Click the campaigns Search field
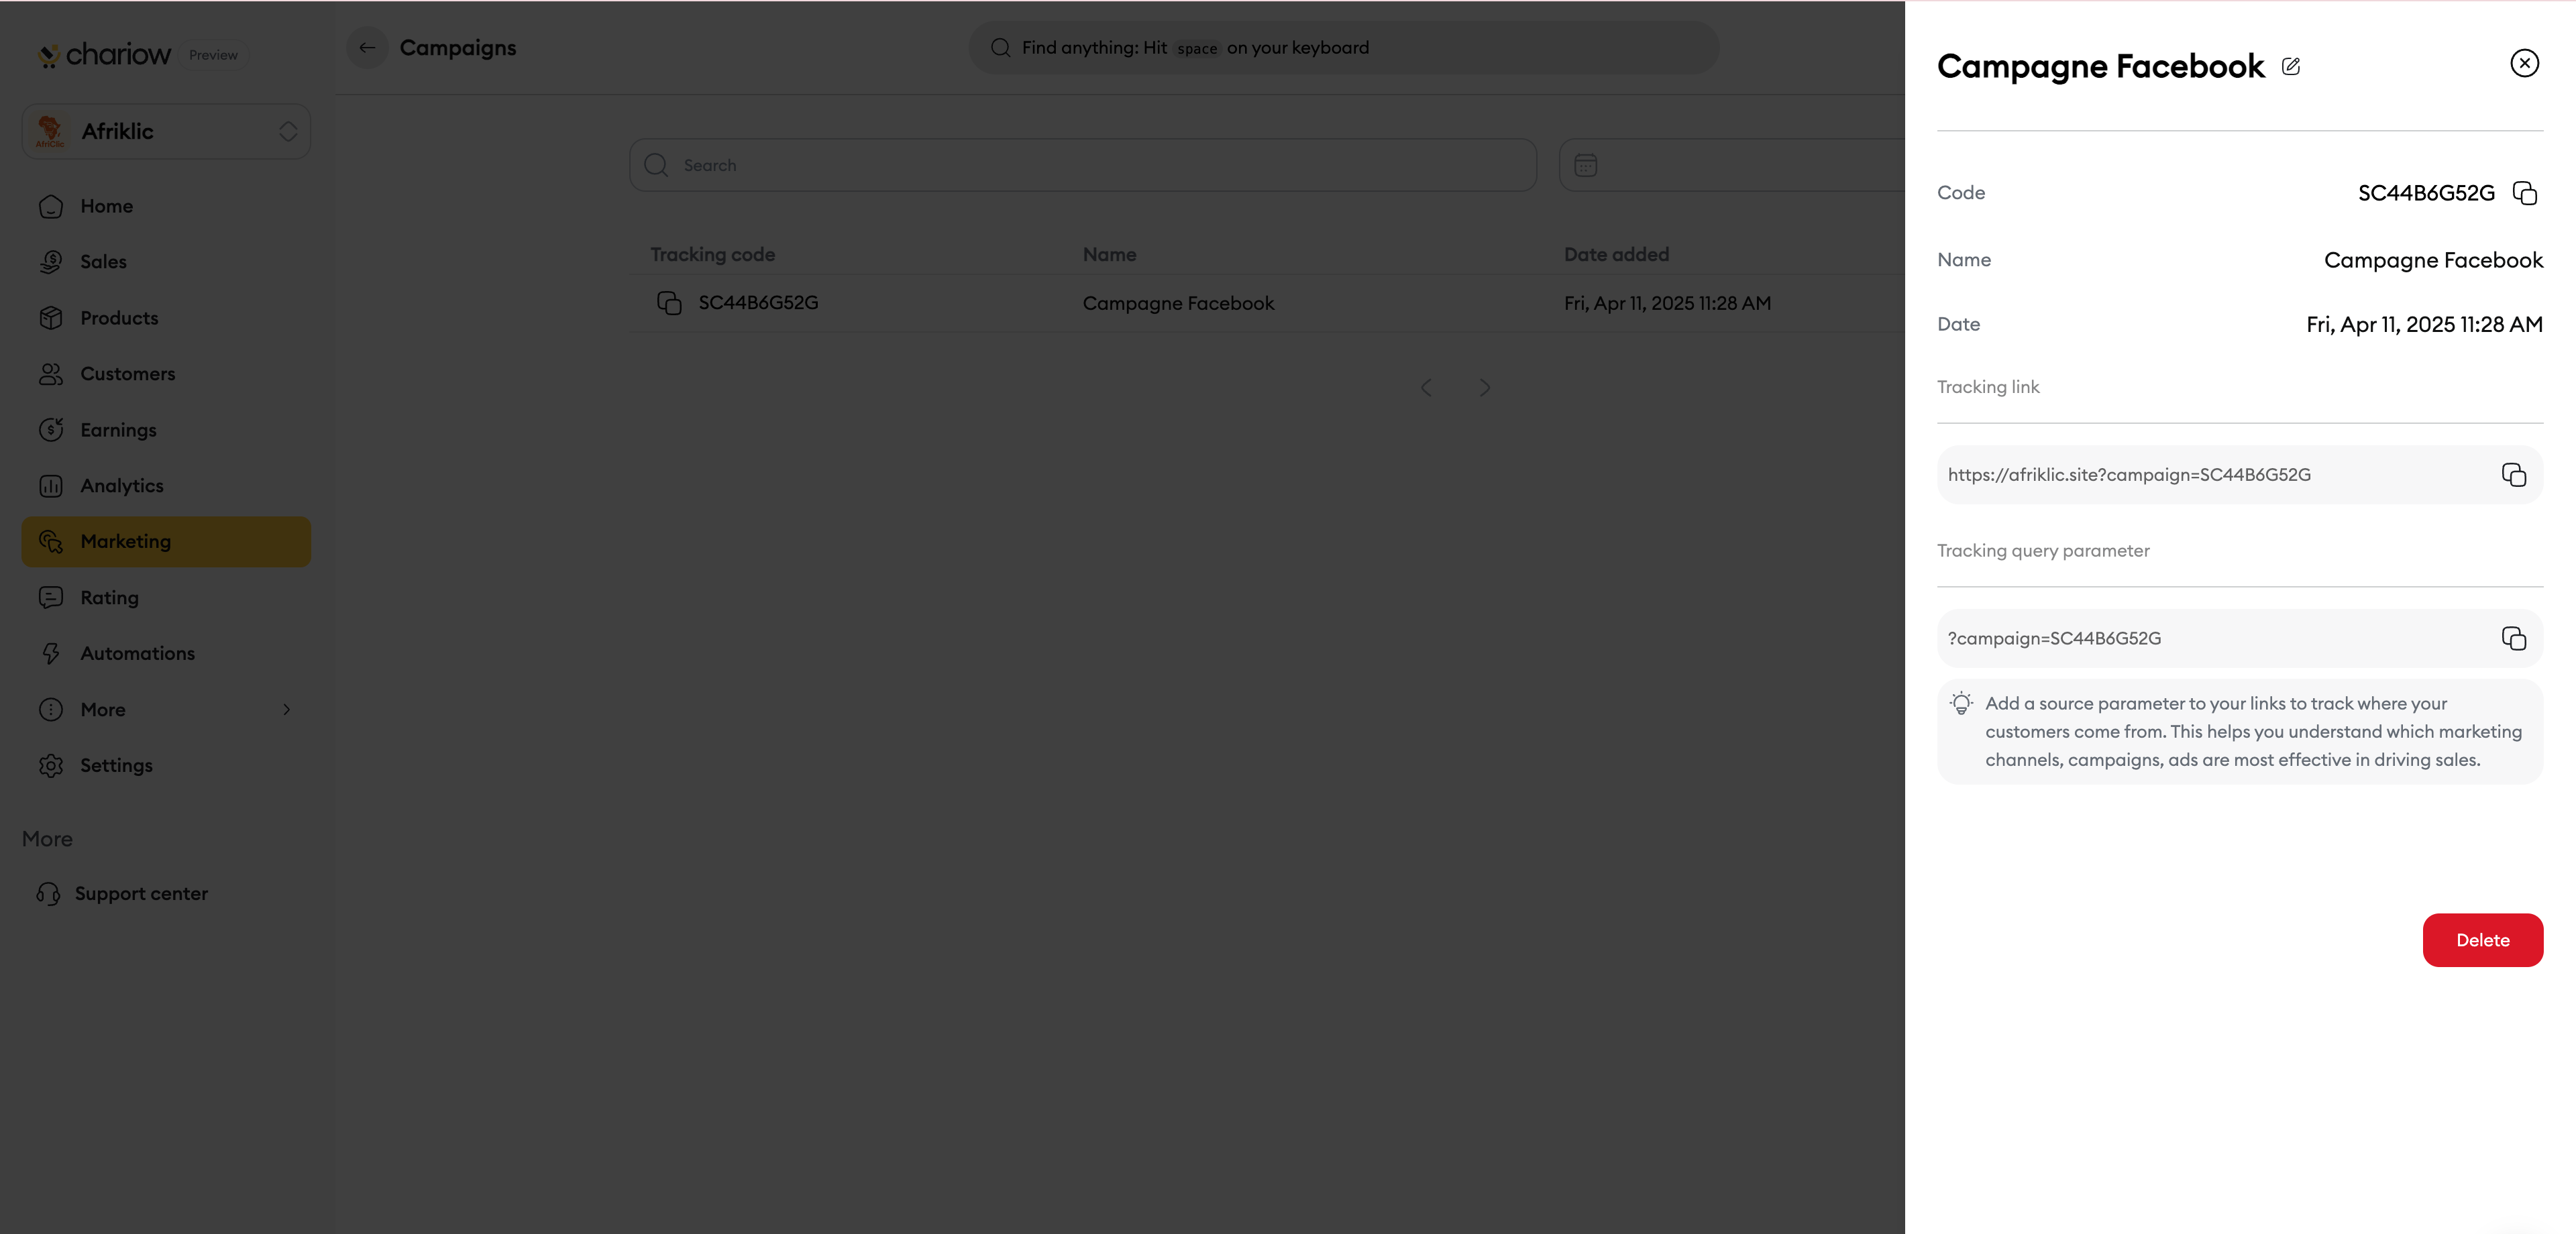The width and height of the screenshot is (2576, 1234). [1082, 165]
